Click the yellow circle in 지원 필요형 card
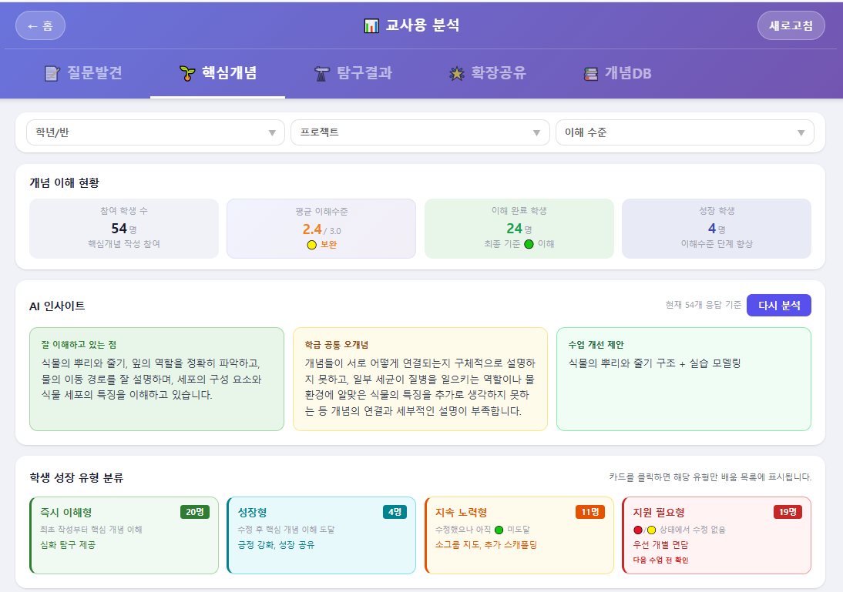This screenshot has width=843, height=592. (x=652, y=530)
